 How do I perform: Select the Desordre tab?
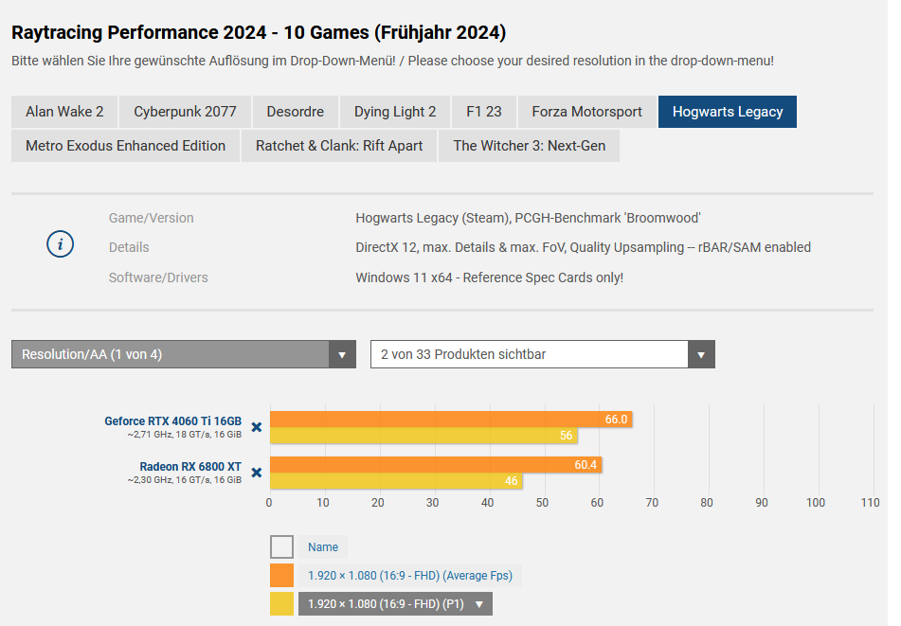(296, 112)
